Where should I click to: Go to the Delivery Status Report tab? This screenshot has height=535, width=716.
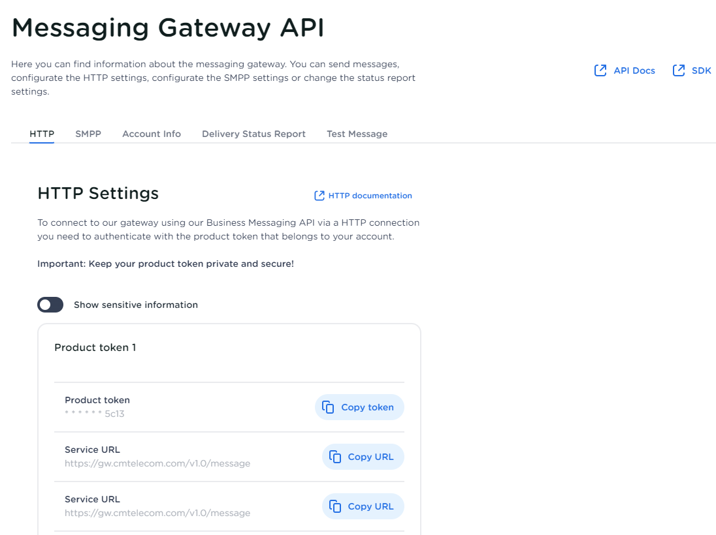[253, 134]
